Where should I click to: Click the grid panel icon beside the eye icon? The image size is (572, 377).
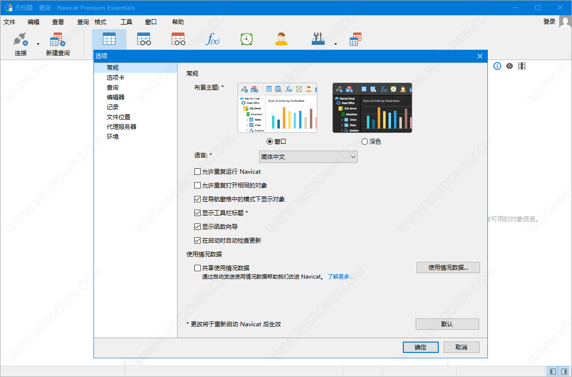click(522, 66)
